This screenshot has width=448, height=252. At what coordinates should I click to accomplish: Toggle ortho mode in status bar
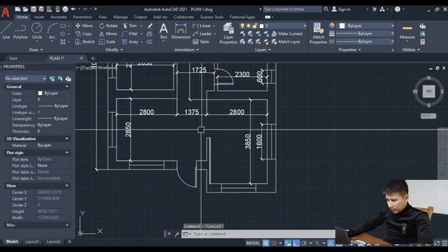click(296, 243)
